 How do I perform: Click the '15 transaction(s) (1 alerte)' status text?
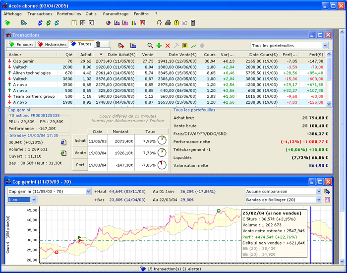click(174, 269)
